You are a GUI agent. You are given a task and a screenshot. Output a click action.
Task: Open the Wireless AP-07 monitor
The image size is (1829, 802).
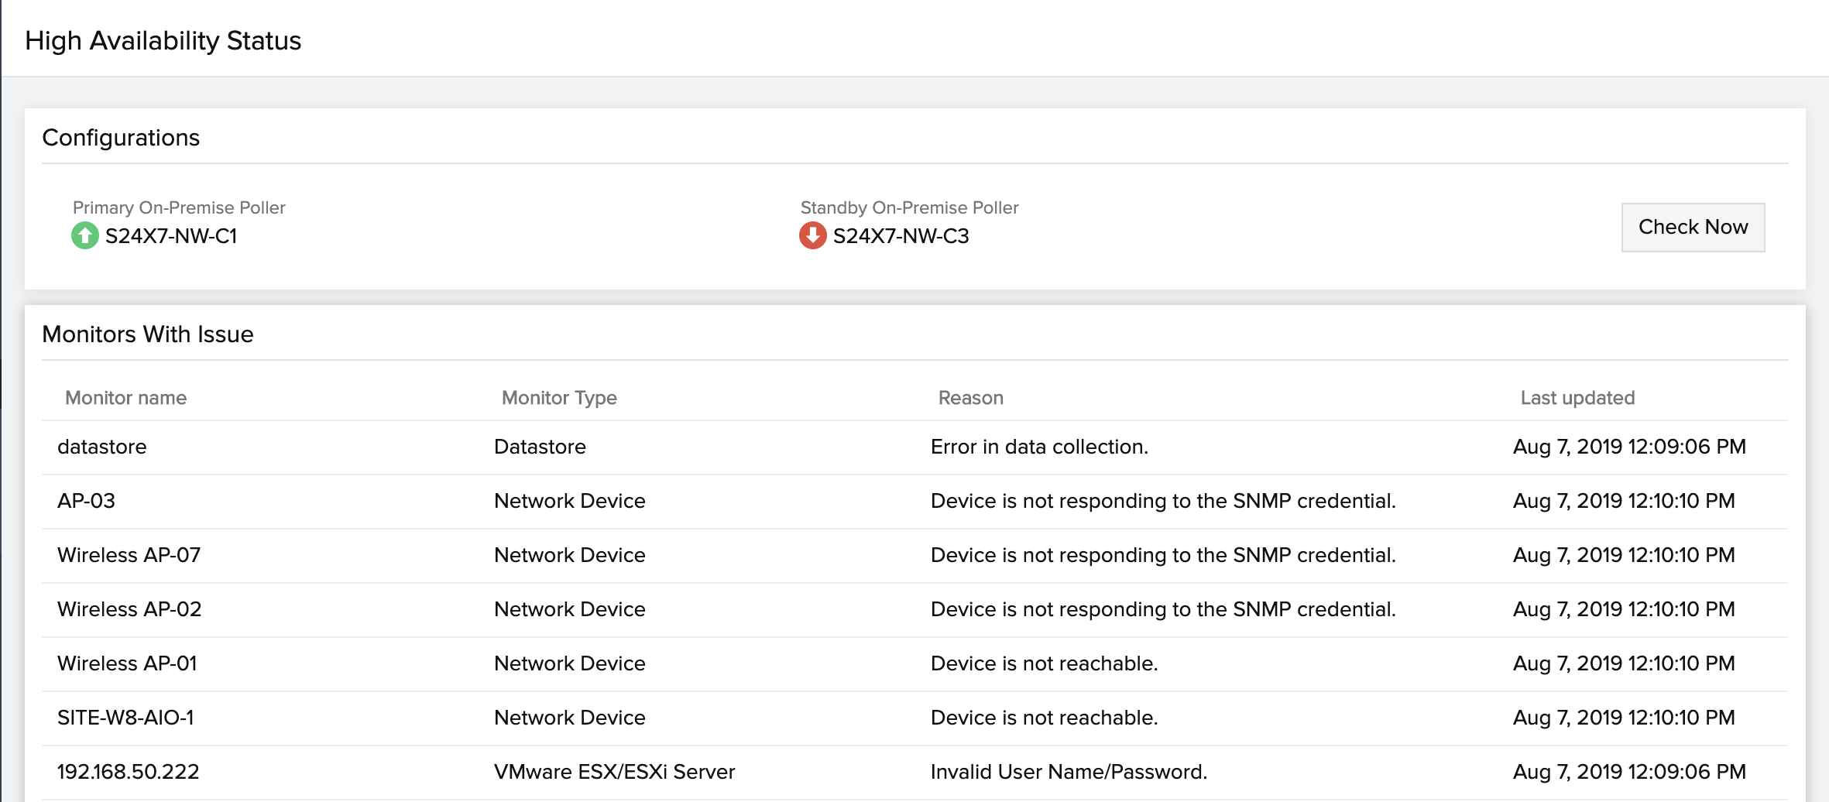[127, 555]
